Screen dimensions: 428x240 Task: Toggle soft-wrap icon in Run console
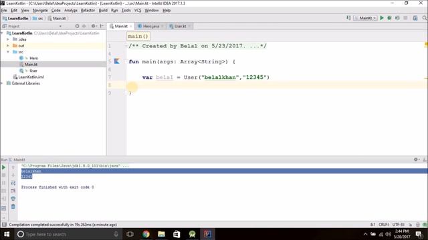coord(13,183)
